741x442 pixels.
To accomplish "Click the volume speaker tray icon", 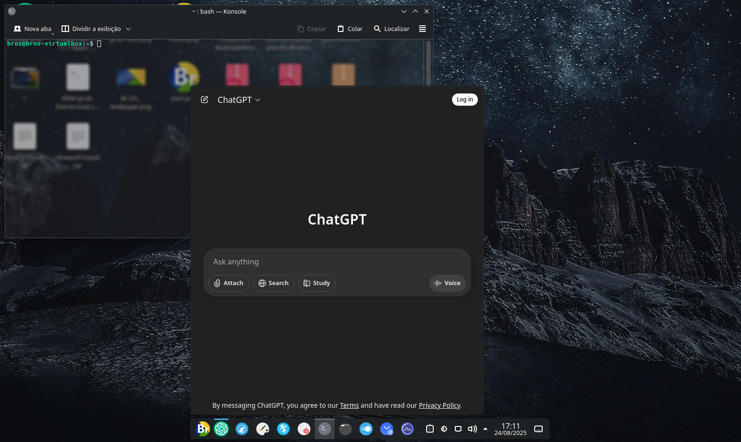I will click(472, 429).
